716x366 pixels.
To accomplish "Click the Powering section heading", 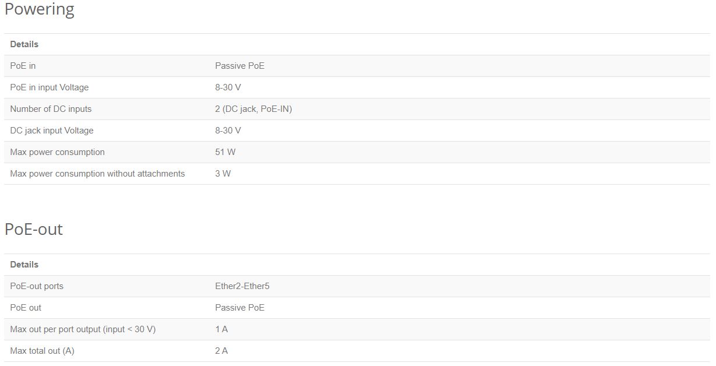I will click(x=40, y=10).
